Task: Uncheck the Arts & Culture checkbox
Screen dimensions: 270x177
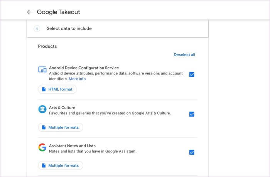Action: (192, 114)
